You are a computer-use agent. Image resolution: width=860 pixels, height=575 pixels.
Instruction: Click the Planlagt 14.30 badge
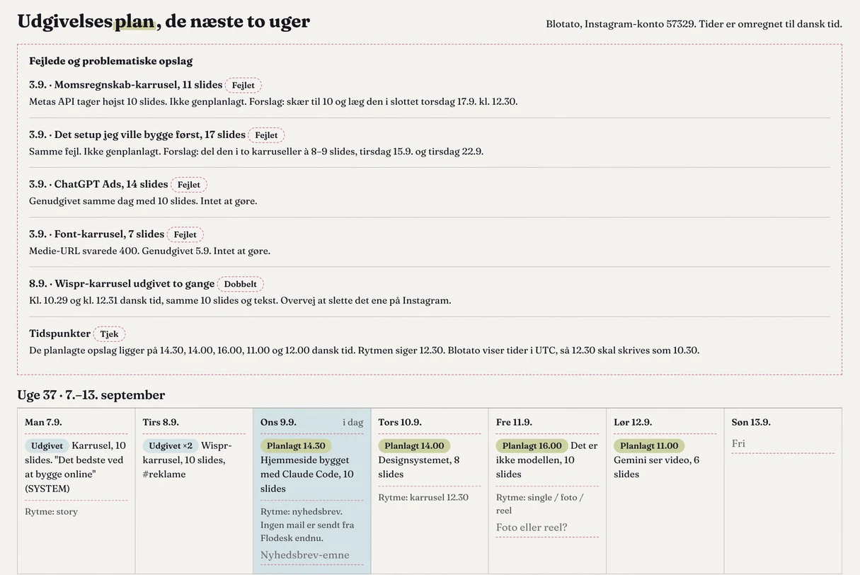pos(296,446)
